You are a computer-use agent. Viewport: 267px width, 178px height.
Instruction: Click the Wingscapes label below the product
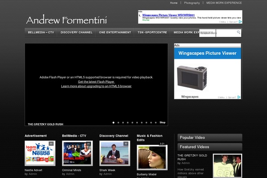pos(190,97)
